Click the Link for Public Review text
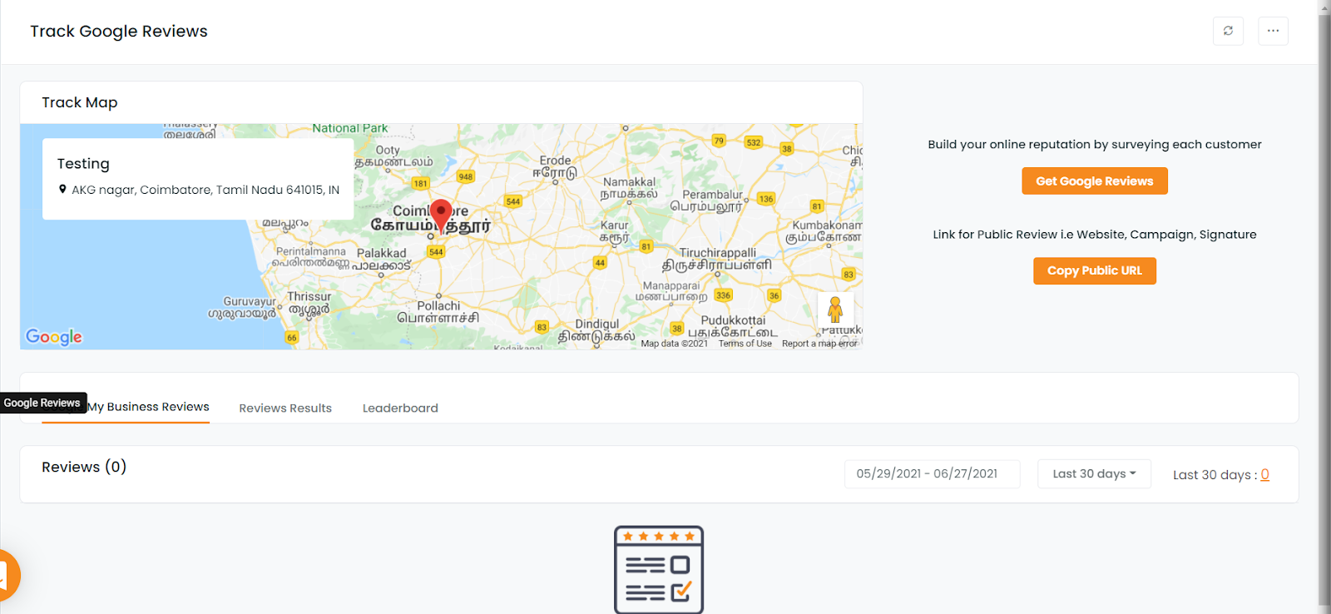The image size is (1331, 614). pos(1095,235)
